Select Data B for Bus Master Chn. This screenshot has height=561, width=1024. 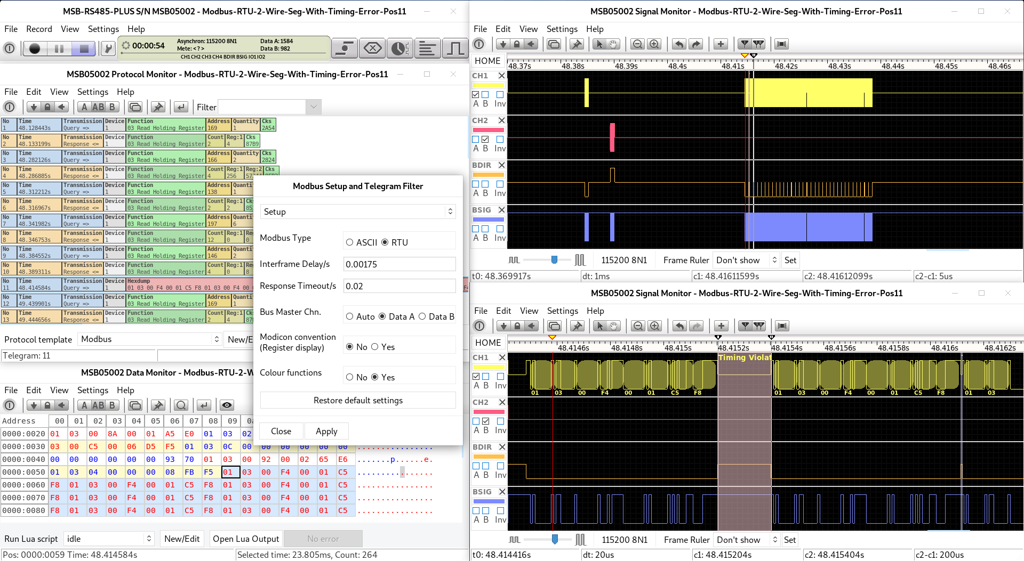pos(422,316)
